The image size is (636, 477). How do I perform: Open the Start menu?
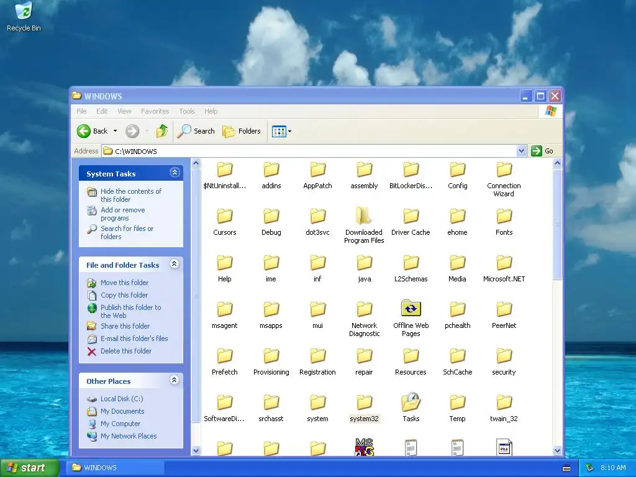click(x=29, y=468)
